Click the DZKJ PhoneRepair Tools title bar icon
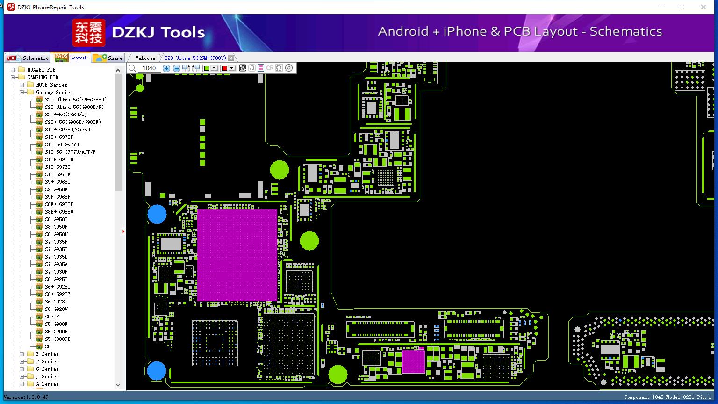Screen dimensions: 718x404 11,7
